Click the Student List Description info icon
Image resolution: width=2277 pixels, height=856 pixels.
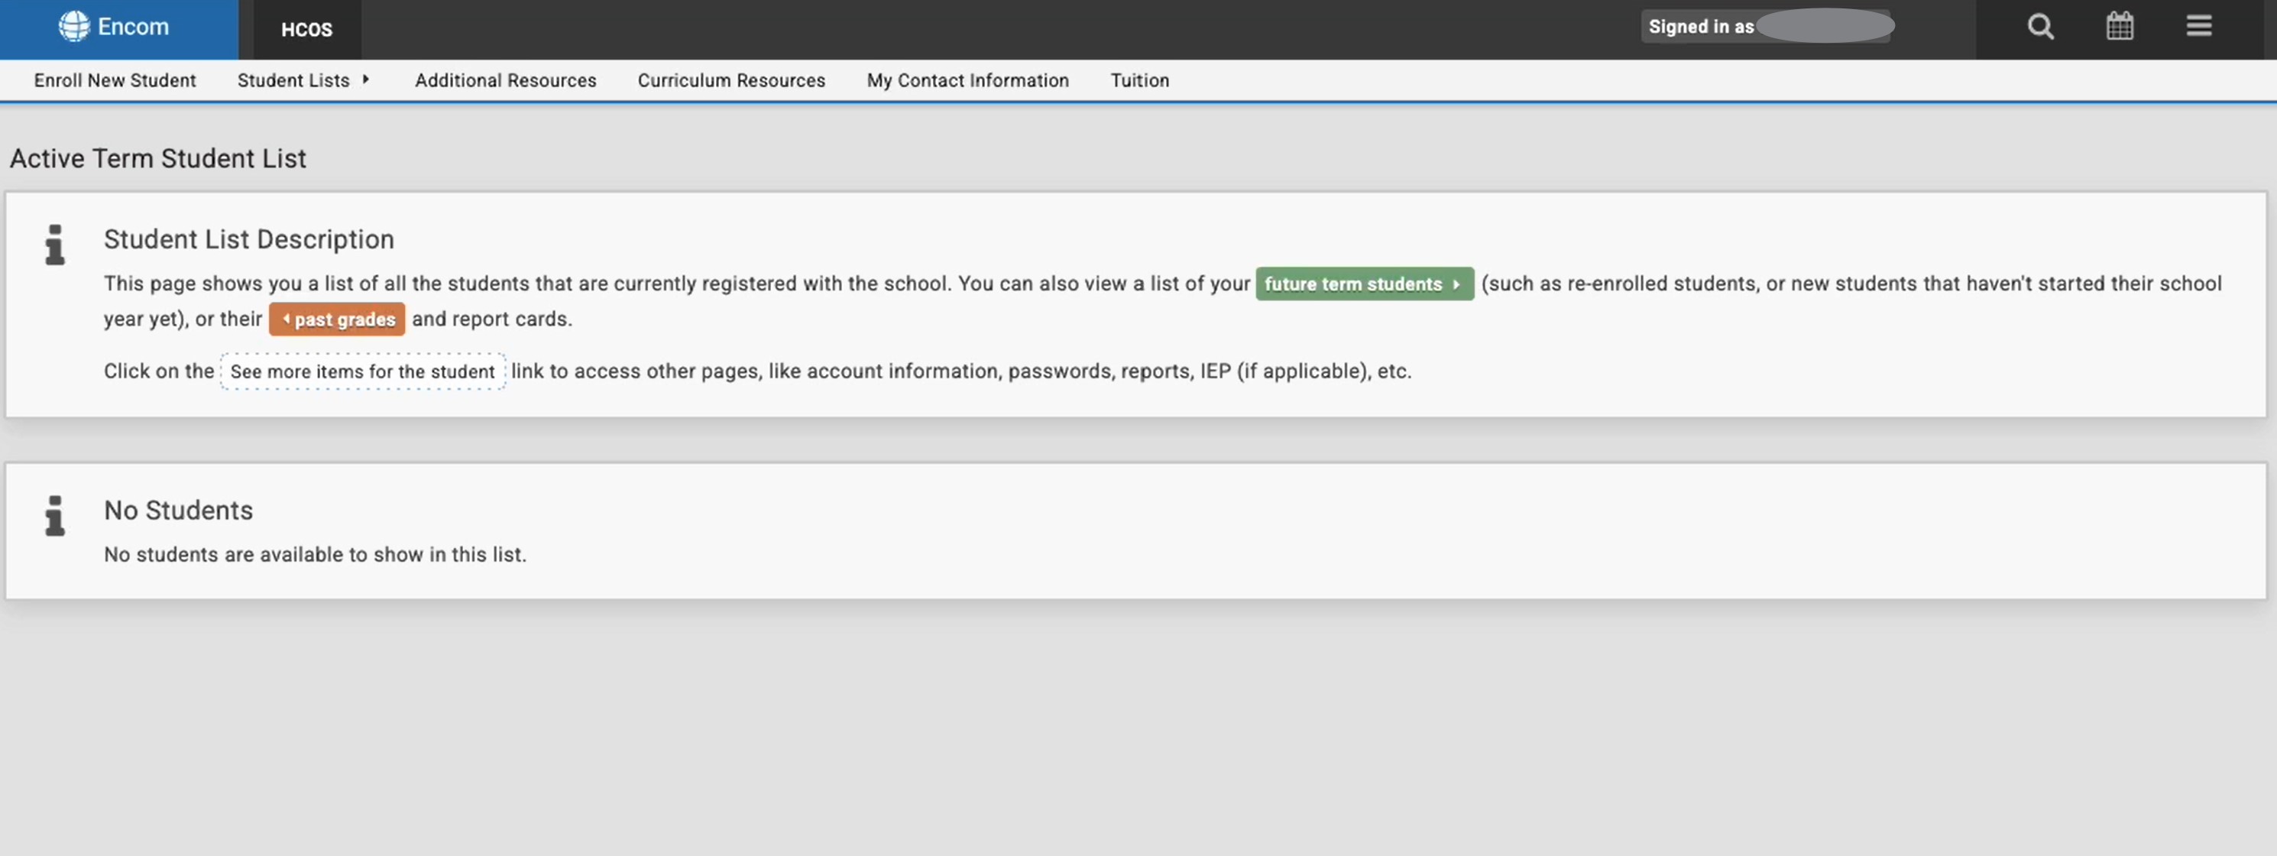[x=55, y=245]
